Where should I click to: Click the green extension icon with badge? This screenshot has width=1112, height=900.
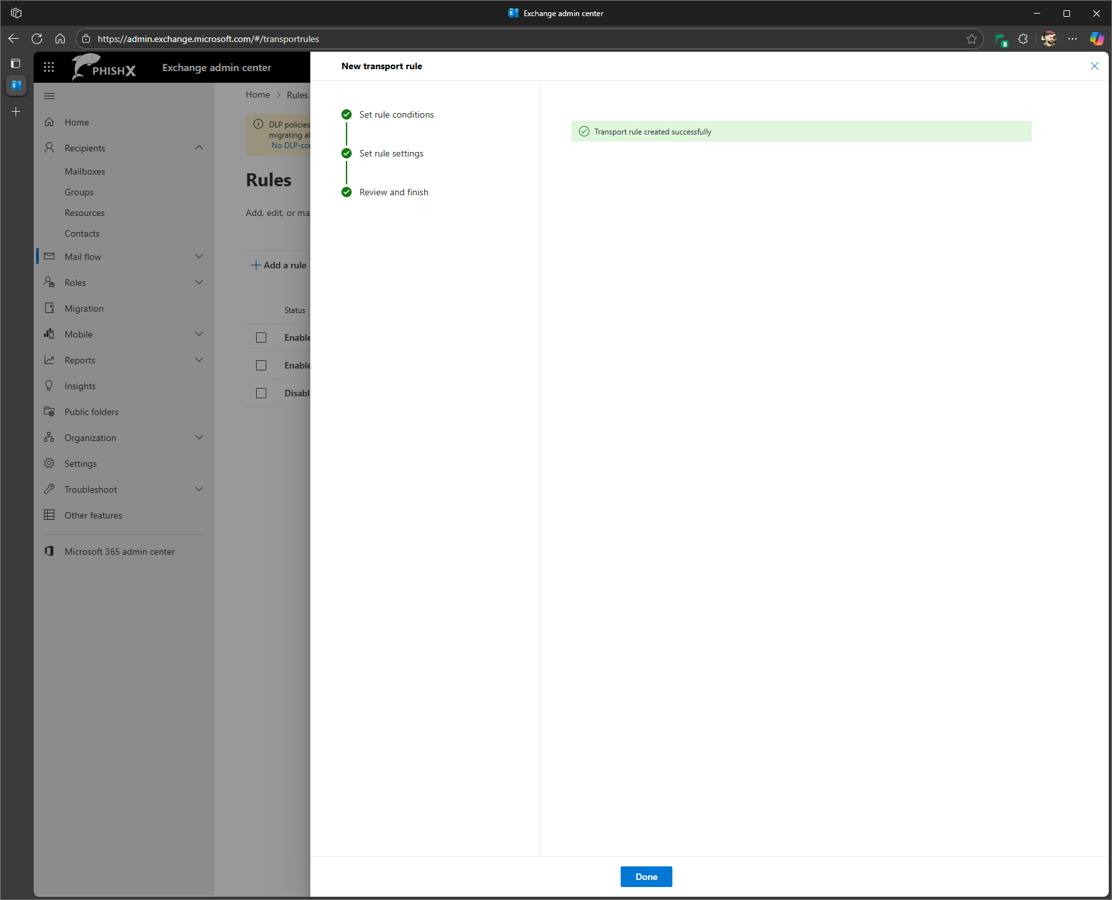click(1001, 39)
